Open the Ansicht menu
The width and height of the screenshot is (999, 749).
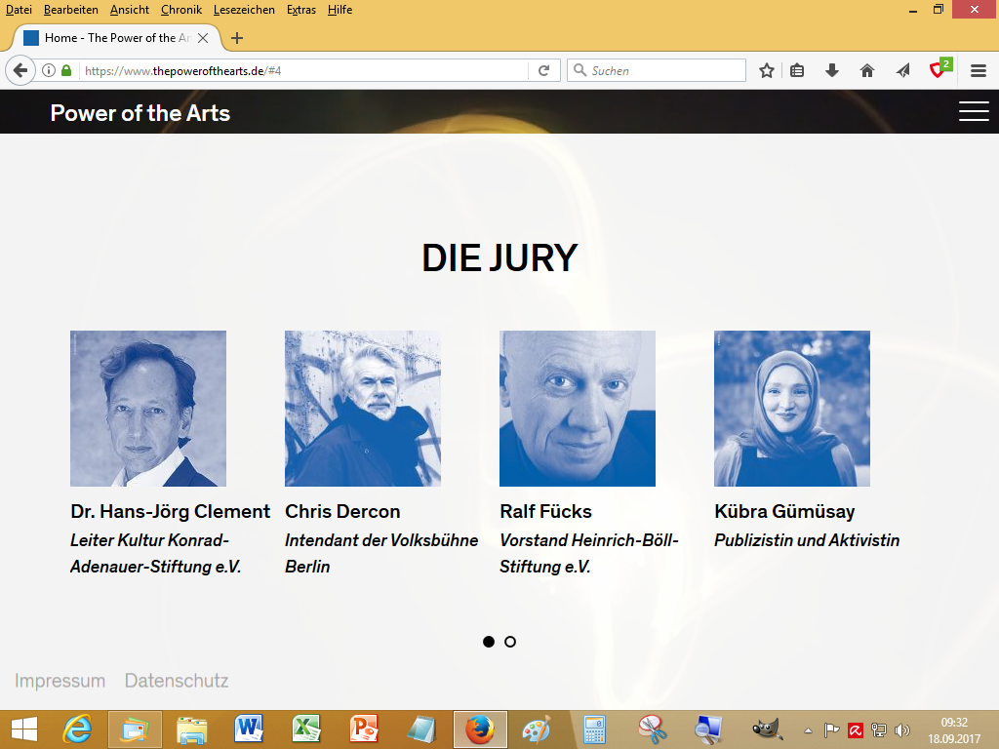pyautogui.click(x=130, y=10)
